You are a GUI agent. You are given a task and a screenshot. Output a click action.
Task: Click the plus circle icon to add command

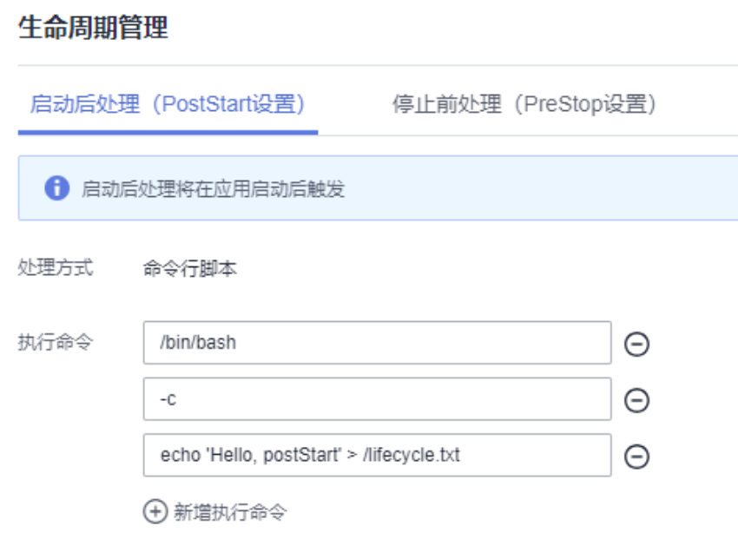click(155, 511)
